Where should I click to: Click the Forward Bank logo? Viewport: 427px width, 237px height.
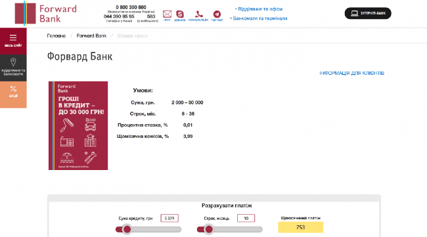coord(46,13)
